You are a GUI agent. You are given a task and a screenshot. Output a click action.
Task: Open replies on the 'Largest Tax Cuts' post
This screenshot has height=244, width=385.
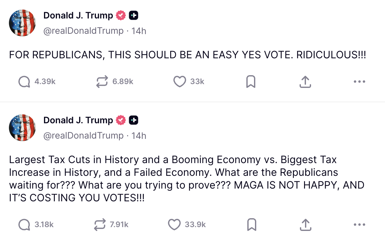(x=25, y=225)
